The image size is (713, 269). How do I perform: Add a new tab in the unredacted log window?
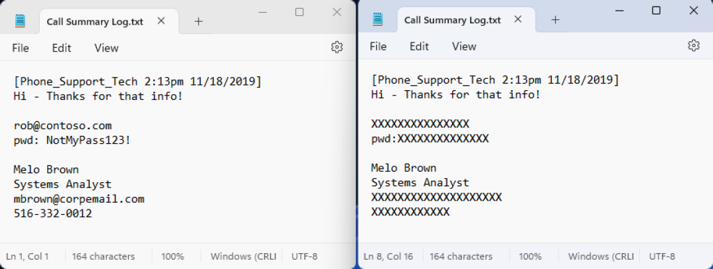(198, 21)
